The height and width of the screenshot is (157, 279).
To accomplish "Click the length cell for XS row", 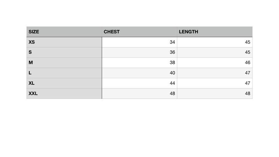I will point(215,42).
